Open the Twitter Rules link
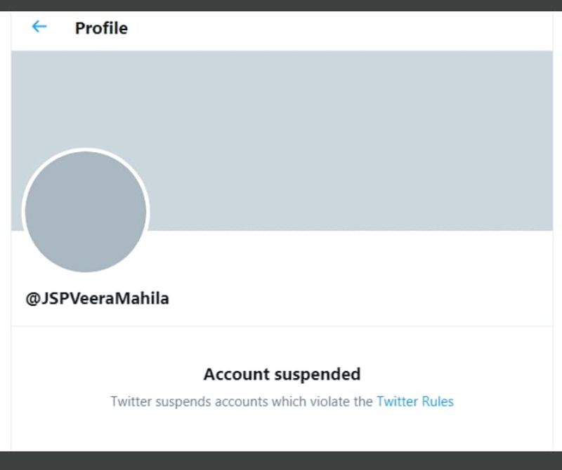This screenshot has height=470, width=562. click(x=414, y=401)
